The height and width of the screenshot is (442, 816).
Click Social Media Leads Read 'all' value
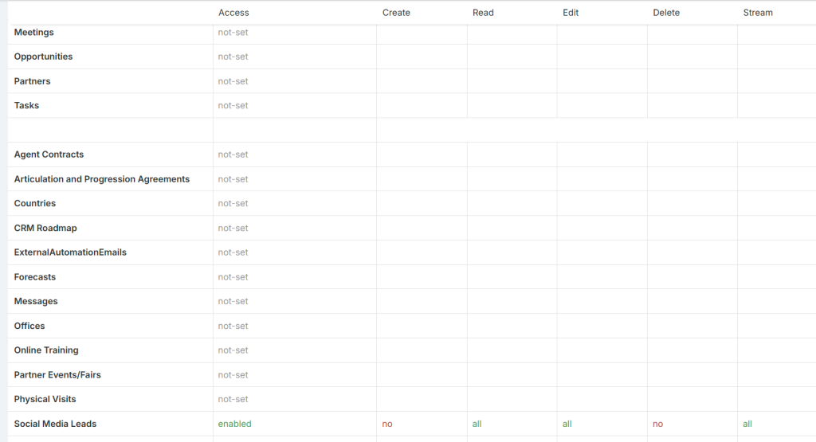[477, 424]
